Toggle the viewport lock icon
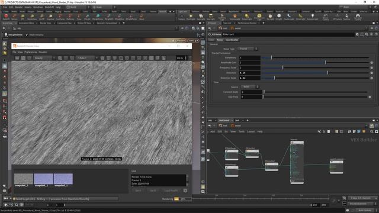The image size is (379, 213). tap(174, 41)
